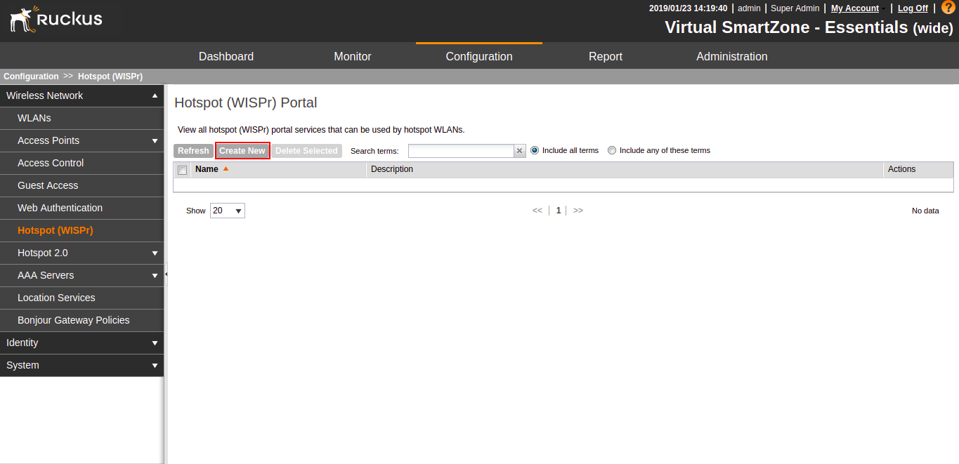Open the orange help question mark icon
This screenshot has width=959, height=464.
click(948, 8)
